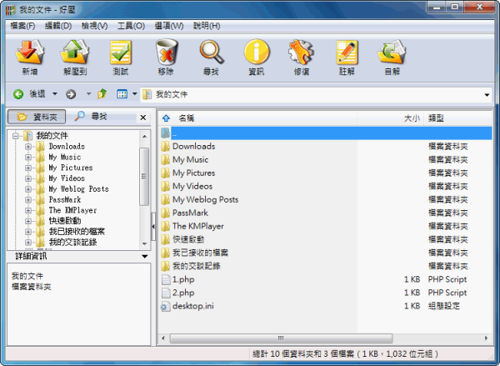Click the 資訊 (Info) toolbar icon
Screen dimensions: 500x366
click(257, 52)
